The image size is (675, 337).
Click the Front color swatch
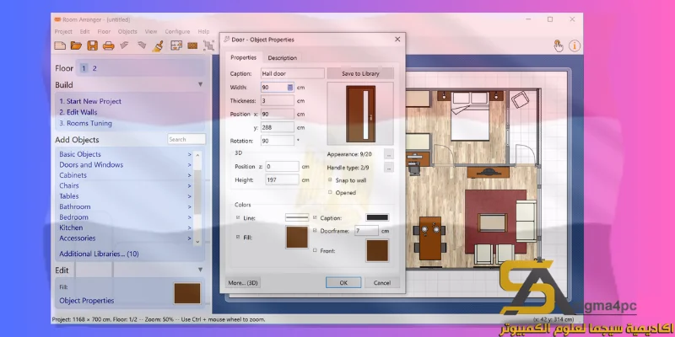377,250
